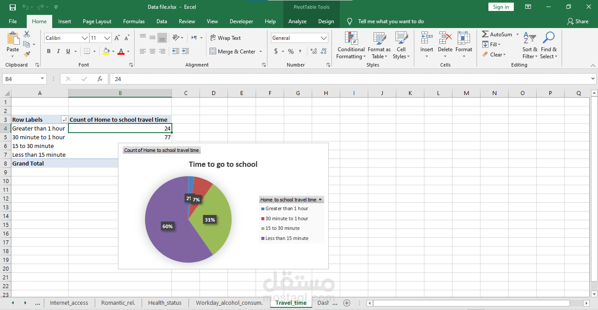Click the Decrease Indent icon
598x310 pixels.
pyautogui.click(x=176, y=51)
